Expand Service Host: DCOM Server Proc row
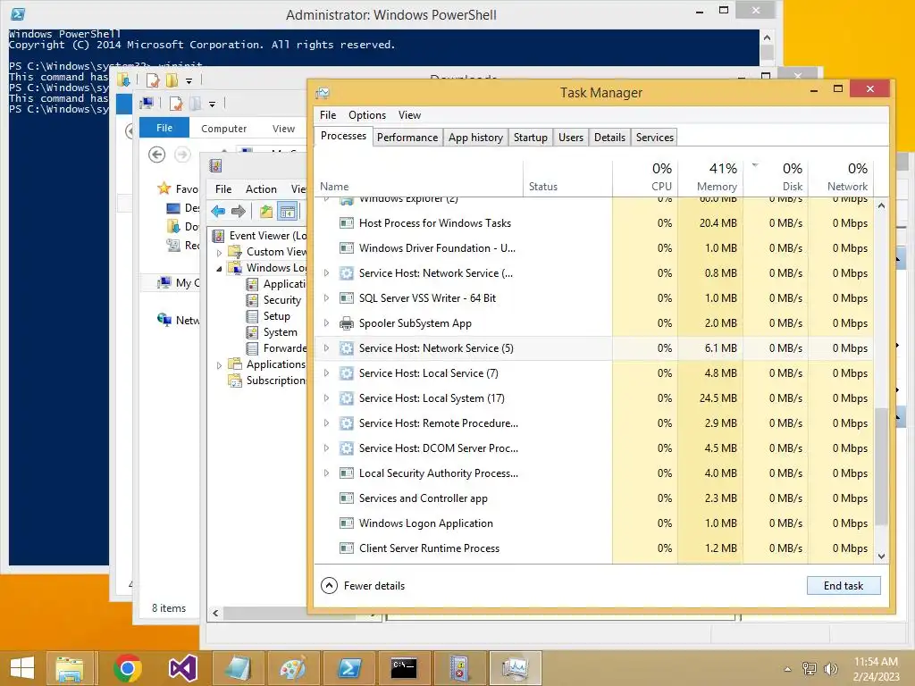The width and height of the screenshot is (915, 686). pos(326,448)
